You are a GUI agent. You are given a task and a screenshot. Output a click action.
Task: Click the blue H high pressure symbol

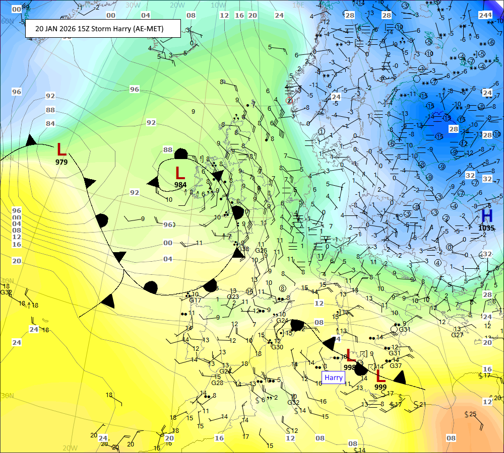pos(486,216)
